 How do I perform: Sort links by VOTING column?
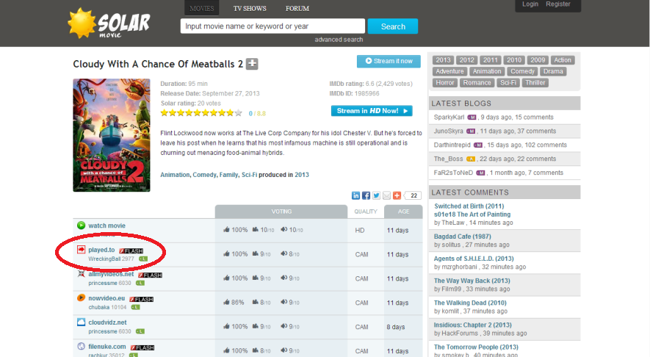coord(281,212)
